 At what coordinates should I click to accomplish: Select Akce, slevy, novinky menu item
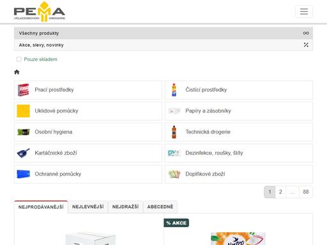[163, 45]
